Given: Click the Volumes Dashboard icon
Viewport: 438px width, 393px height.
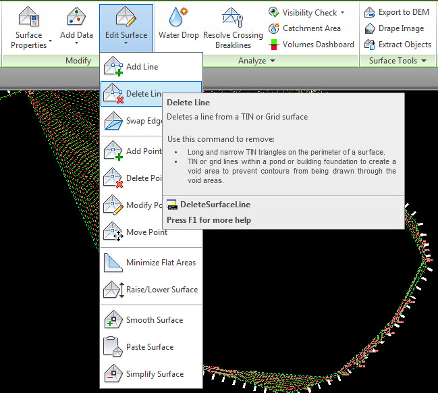Looking at the screenshot, I should point(274,45).
